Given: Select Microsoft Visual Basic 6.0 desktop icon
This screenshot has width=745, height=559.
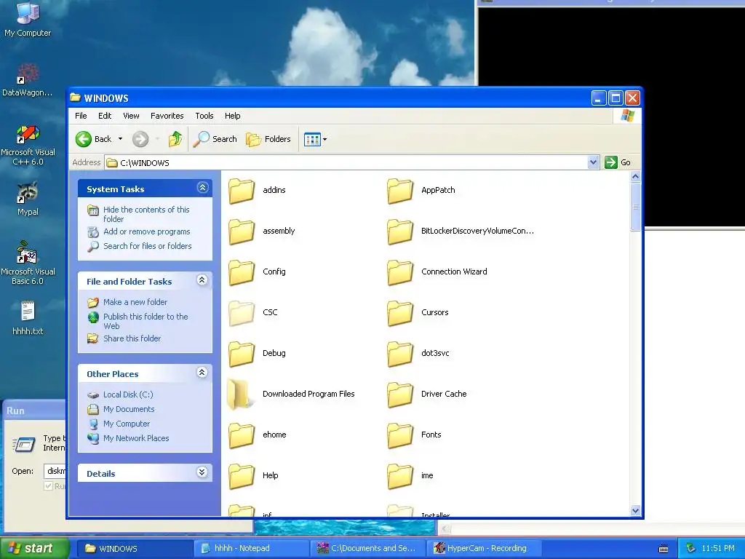Looking at the screenshot, I should point(27,252).
